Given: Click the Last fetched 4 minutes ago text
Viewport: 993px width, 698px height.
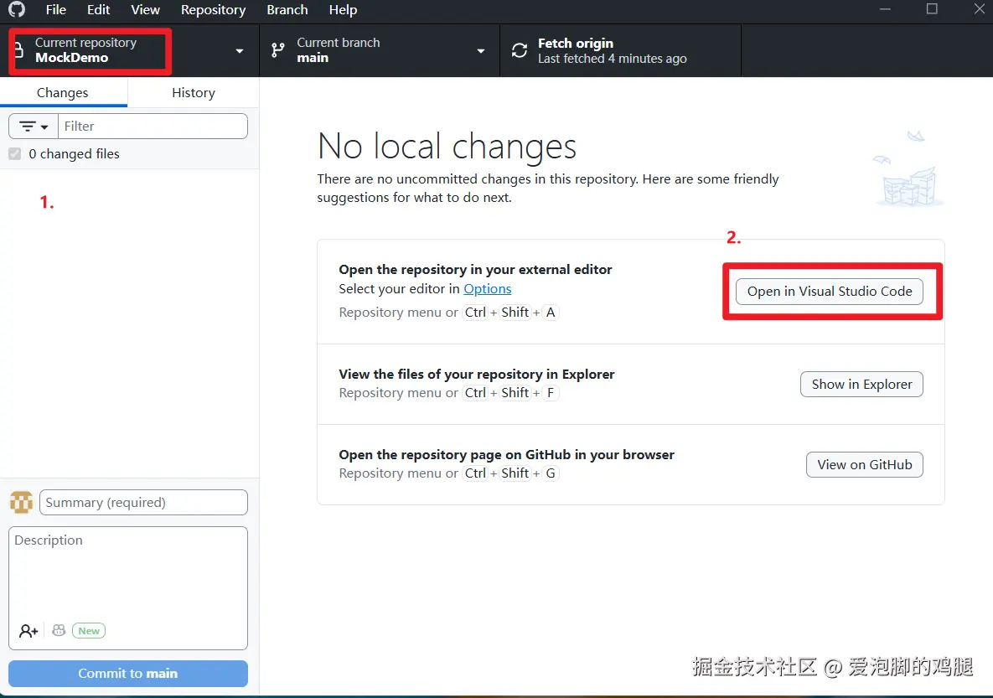Looking at the screenshot, I should click(612, 59).
